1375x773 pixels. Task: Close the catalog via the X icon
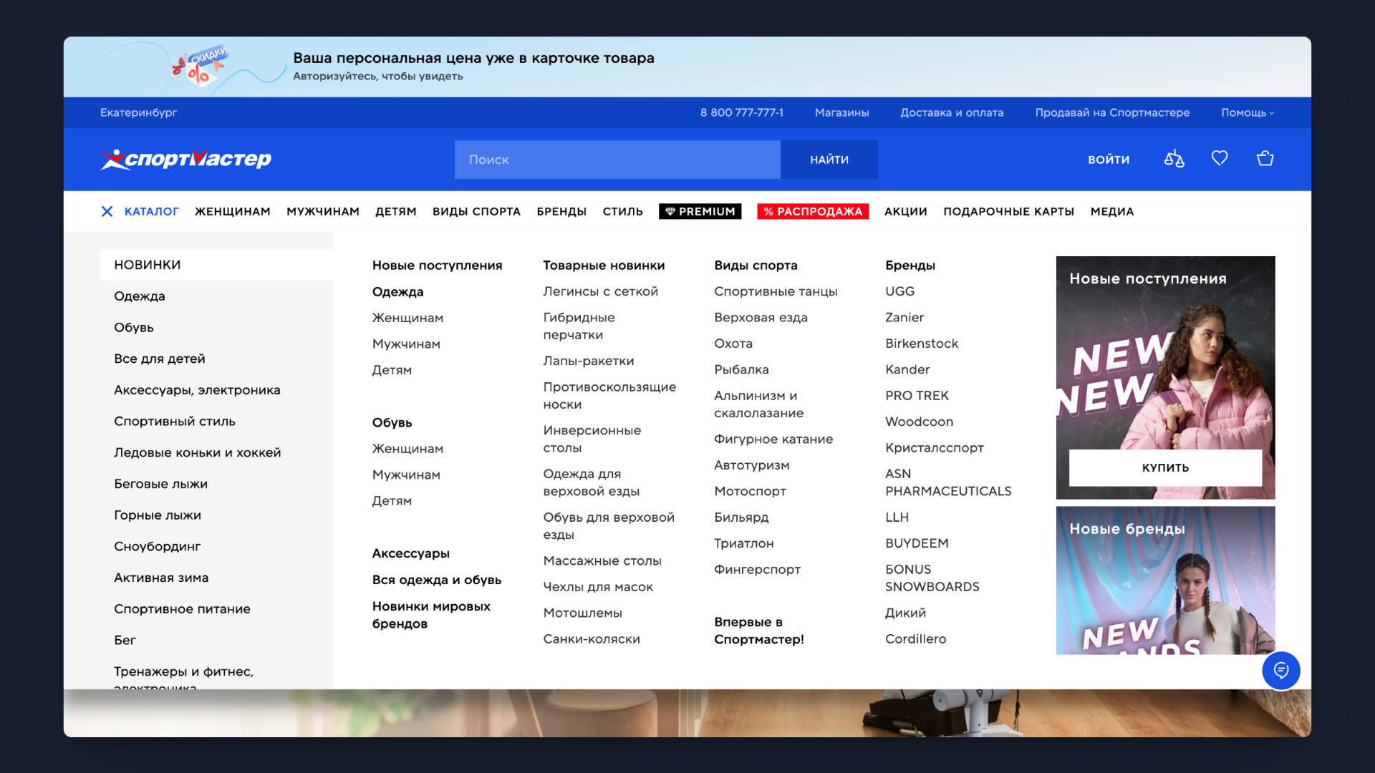[107, 211]
